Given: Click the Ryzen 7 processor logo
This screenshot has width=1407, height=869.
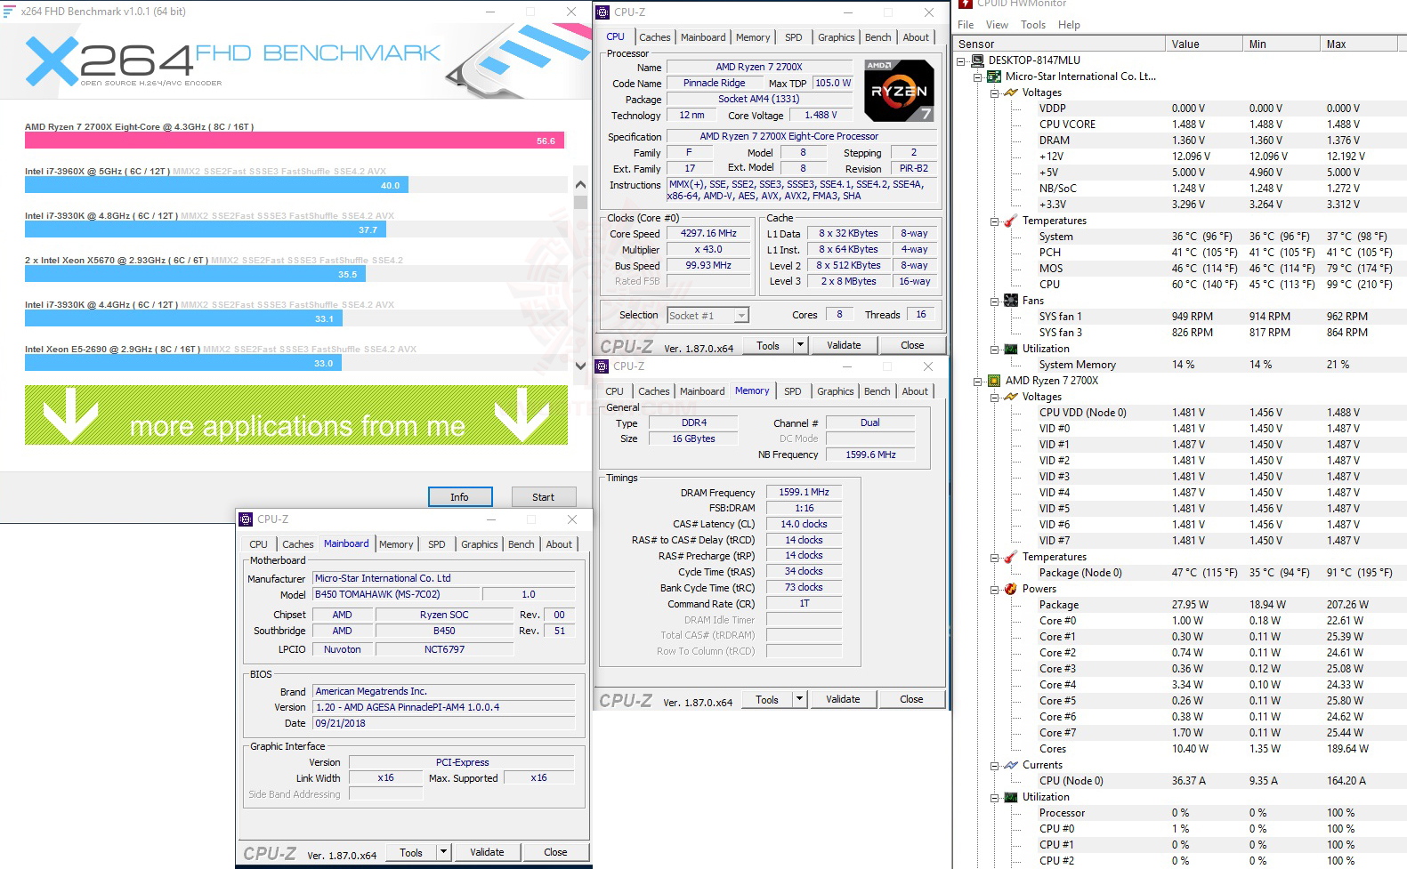Looking at the screenshot, I should (x=899, y=90).
